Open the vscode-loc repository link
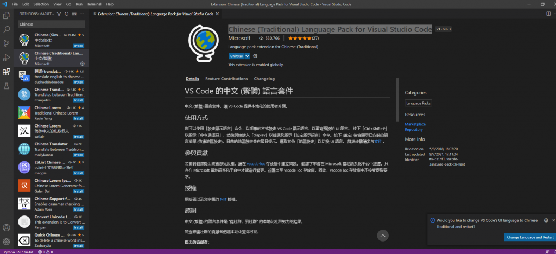This screenshot has height=254, width=556. (256, 164)
